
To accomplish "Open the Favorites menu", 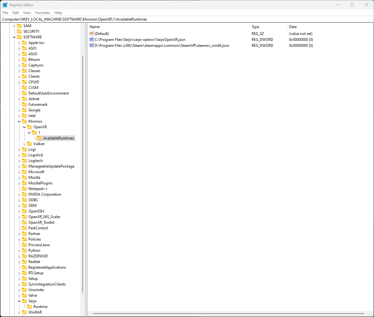I will tap(42, 12).
